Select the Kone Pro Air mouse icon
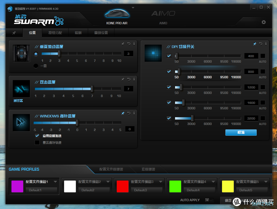Screen dimensions: 277x209 pos(117,14)
